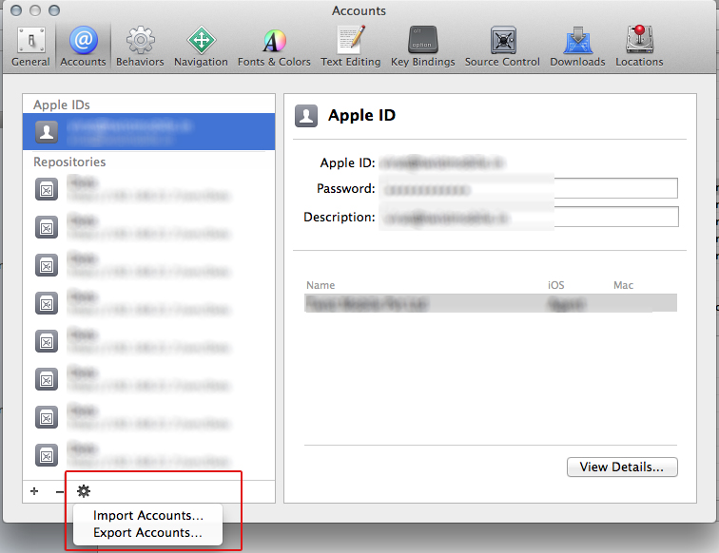This screenshot has width=719, height=553.
Task: Click the View Details... button
Action: point(622,467)
